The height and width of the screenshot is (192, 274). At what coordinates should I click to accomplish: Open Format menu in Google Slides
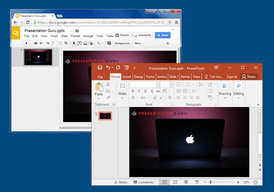[x=75, y=36]
